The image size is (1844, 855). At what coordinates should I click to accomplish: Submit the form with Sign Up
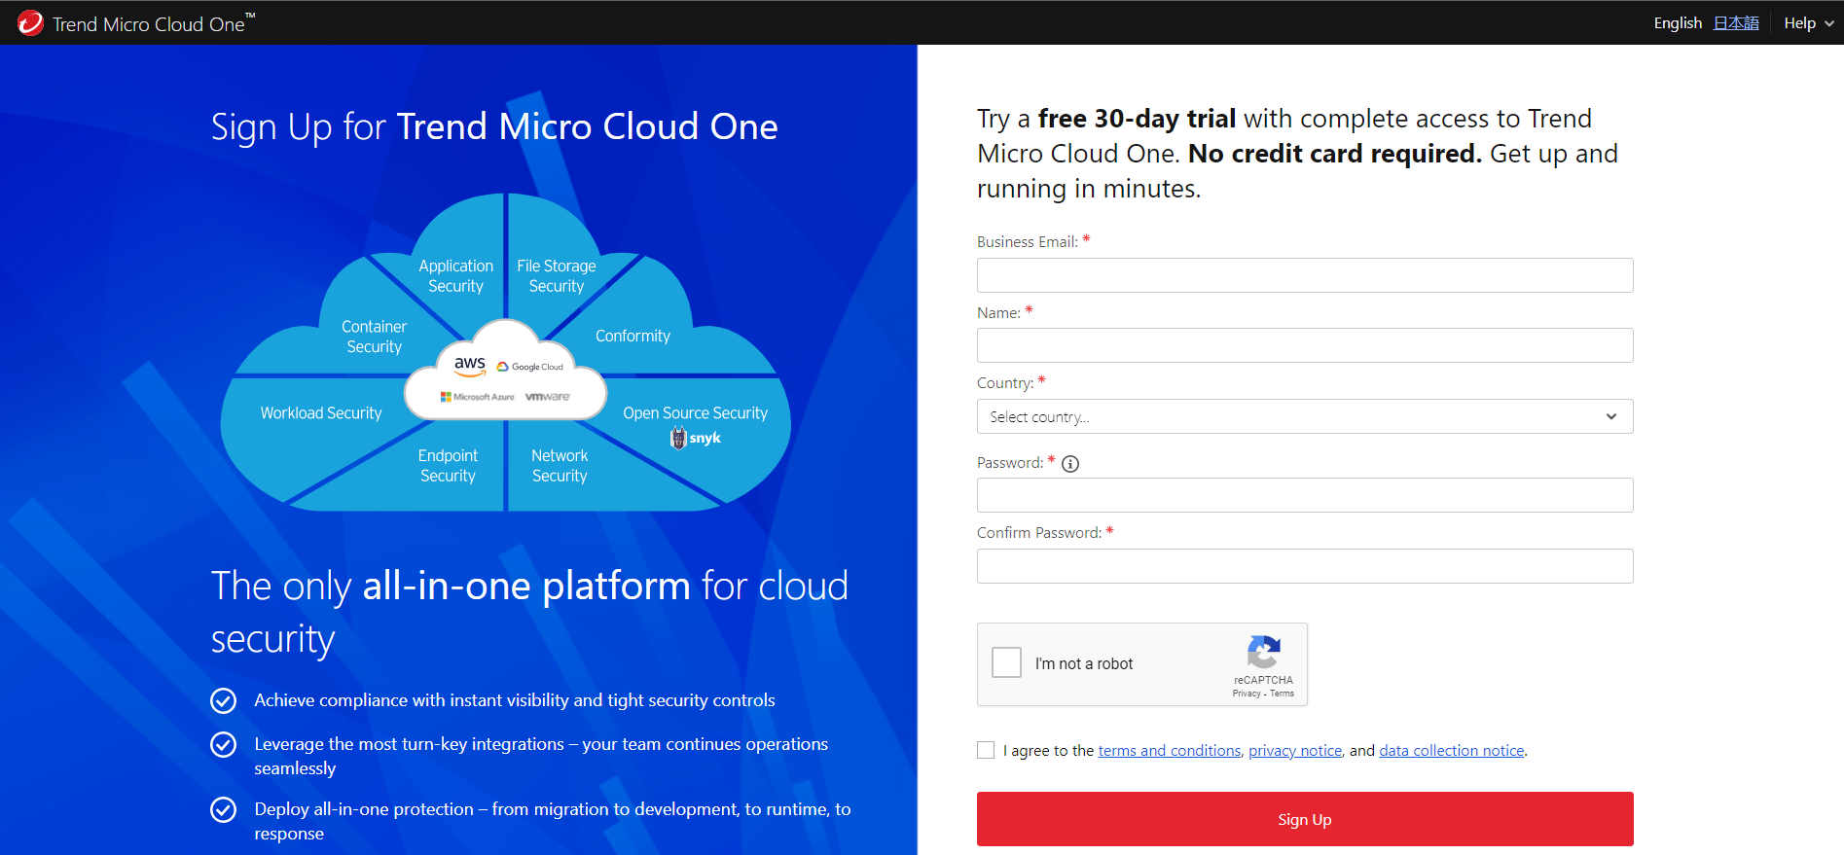[x=1305, y=819]
